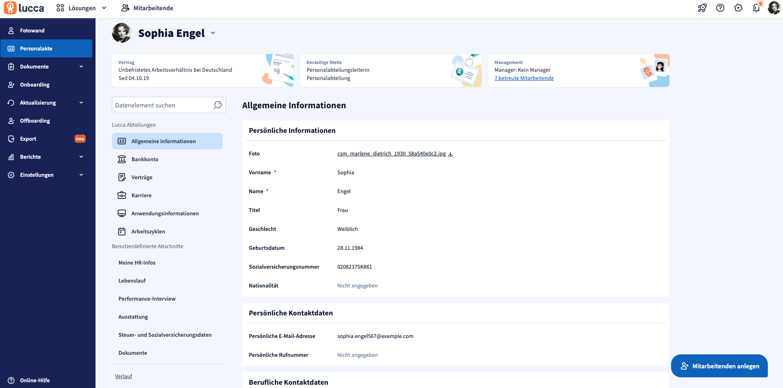The width and height of the screenshot is (783, 388).
Task: Click the Datenelement suchen search field
Action: 169,105
